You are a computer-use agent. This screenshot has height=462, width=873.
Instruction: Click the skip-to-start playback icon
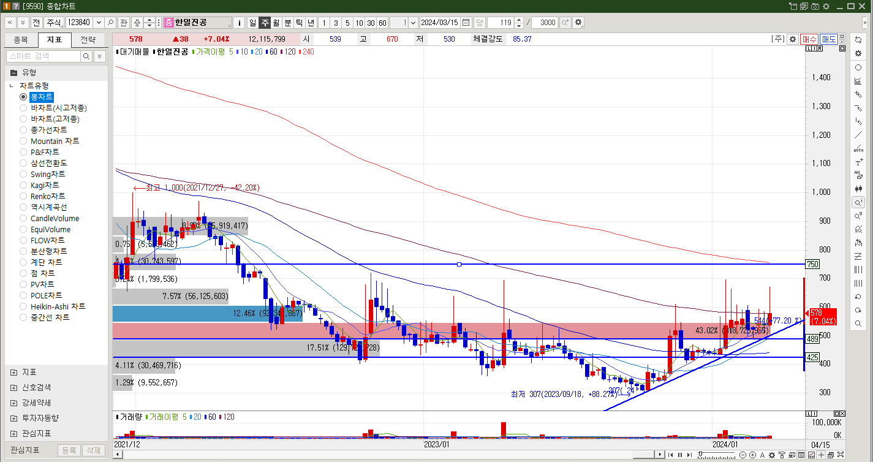click(x=670, y=455)
